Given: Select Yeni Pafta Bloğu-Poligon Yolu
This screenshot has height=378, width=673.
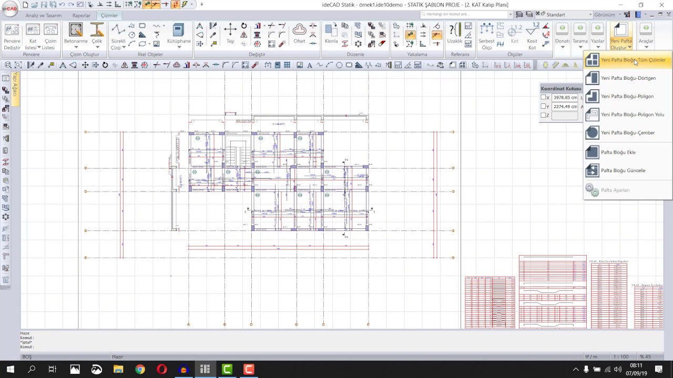Looking at the screenshot, I should tap(628, 114).
